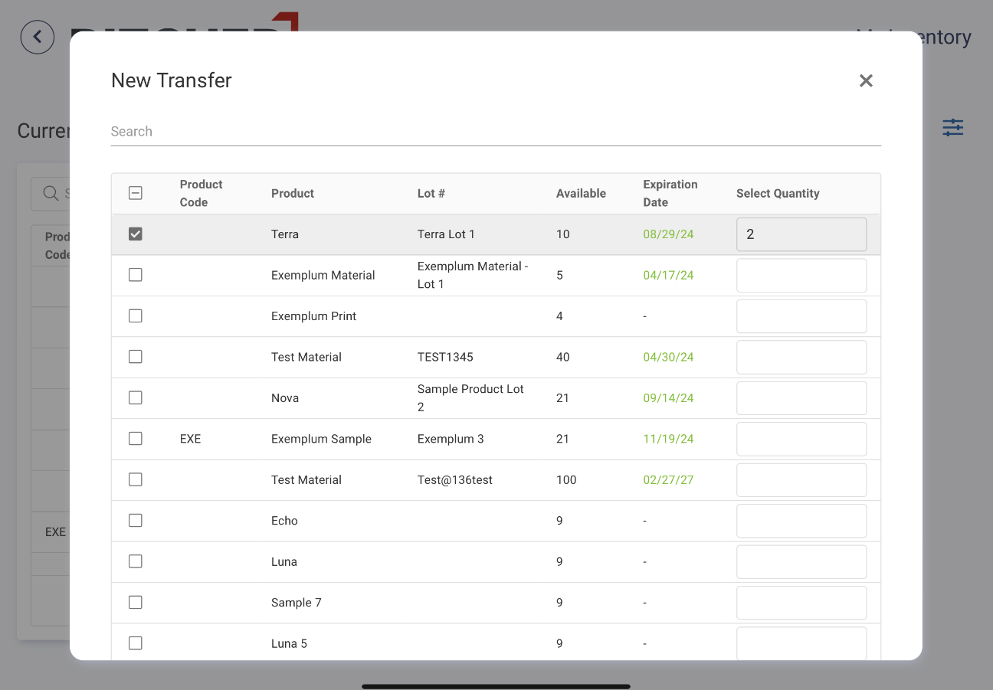
Task: Check the Exemplum Sample row checkbox
Action: [x=136, y=439]
